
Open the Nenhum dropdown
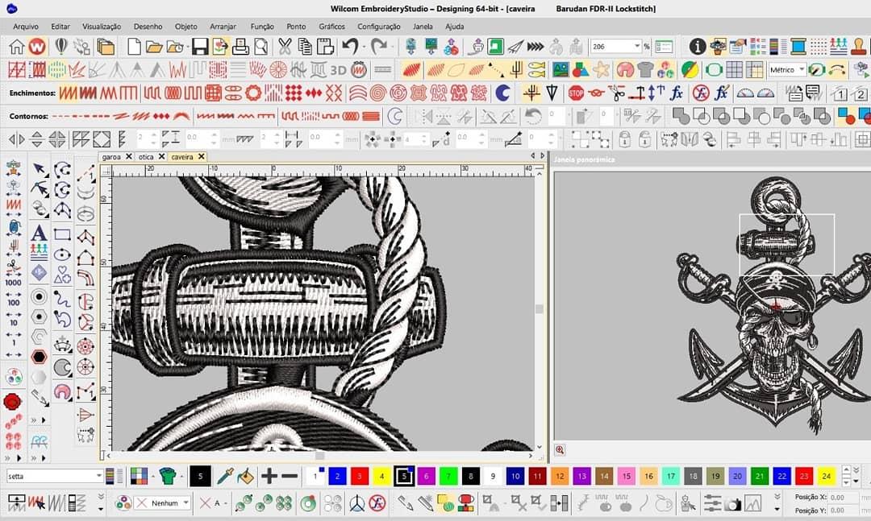coord(185,503)
